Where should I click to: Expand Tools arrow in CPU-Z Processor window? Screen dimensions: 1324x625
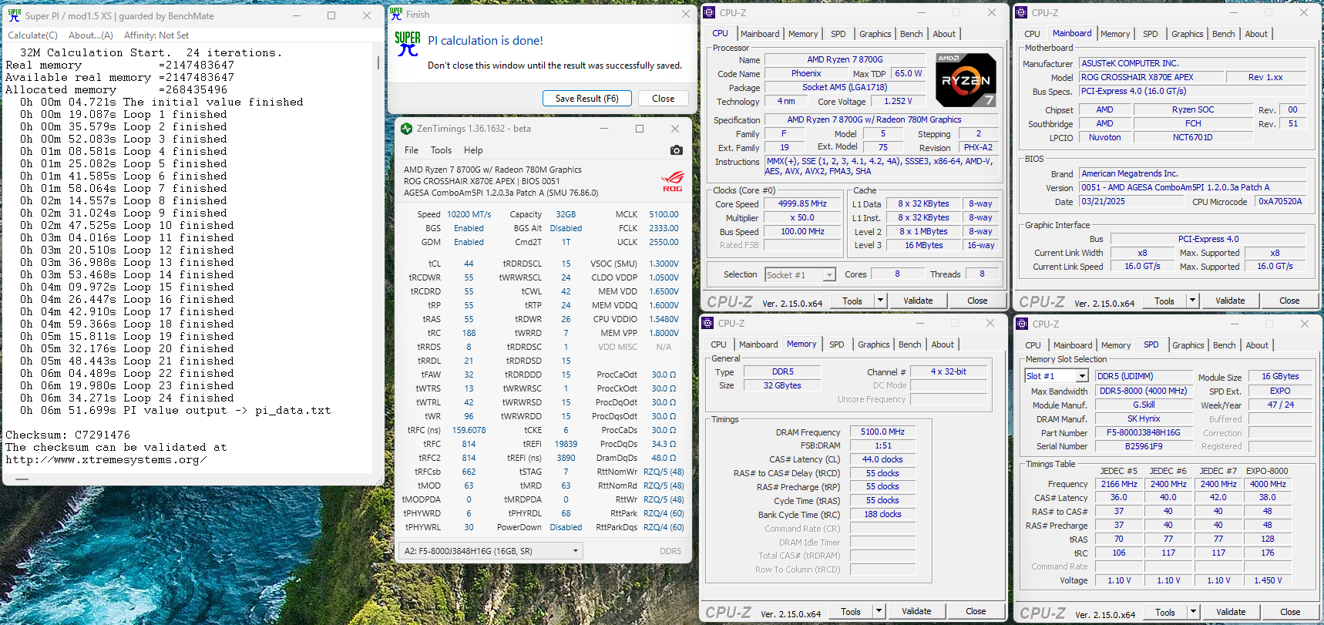[881, 301]
